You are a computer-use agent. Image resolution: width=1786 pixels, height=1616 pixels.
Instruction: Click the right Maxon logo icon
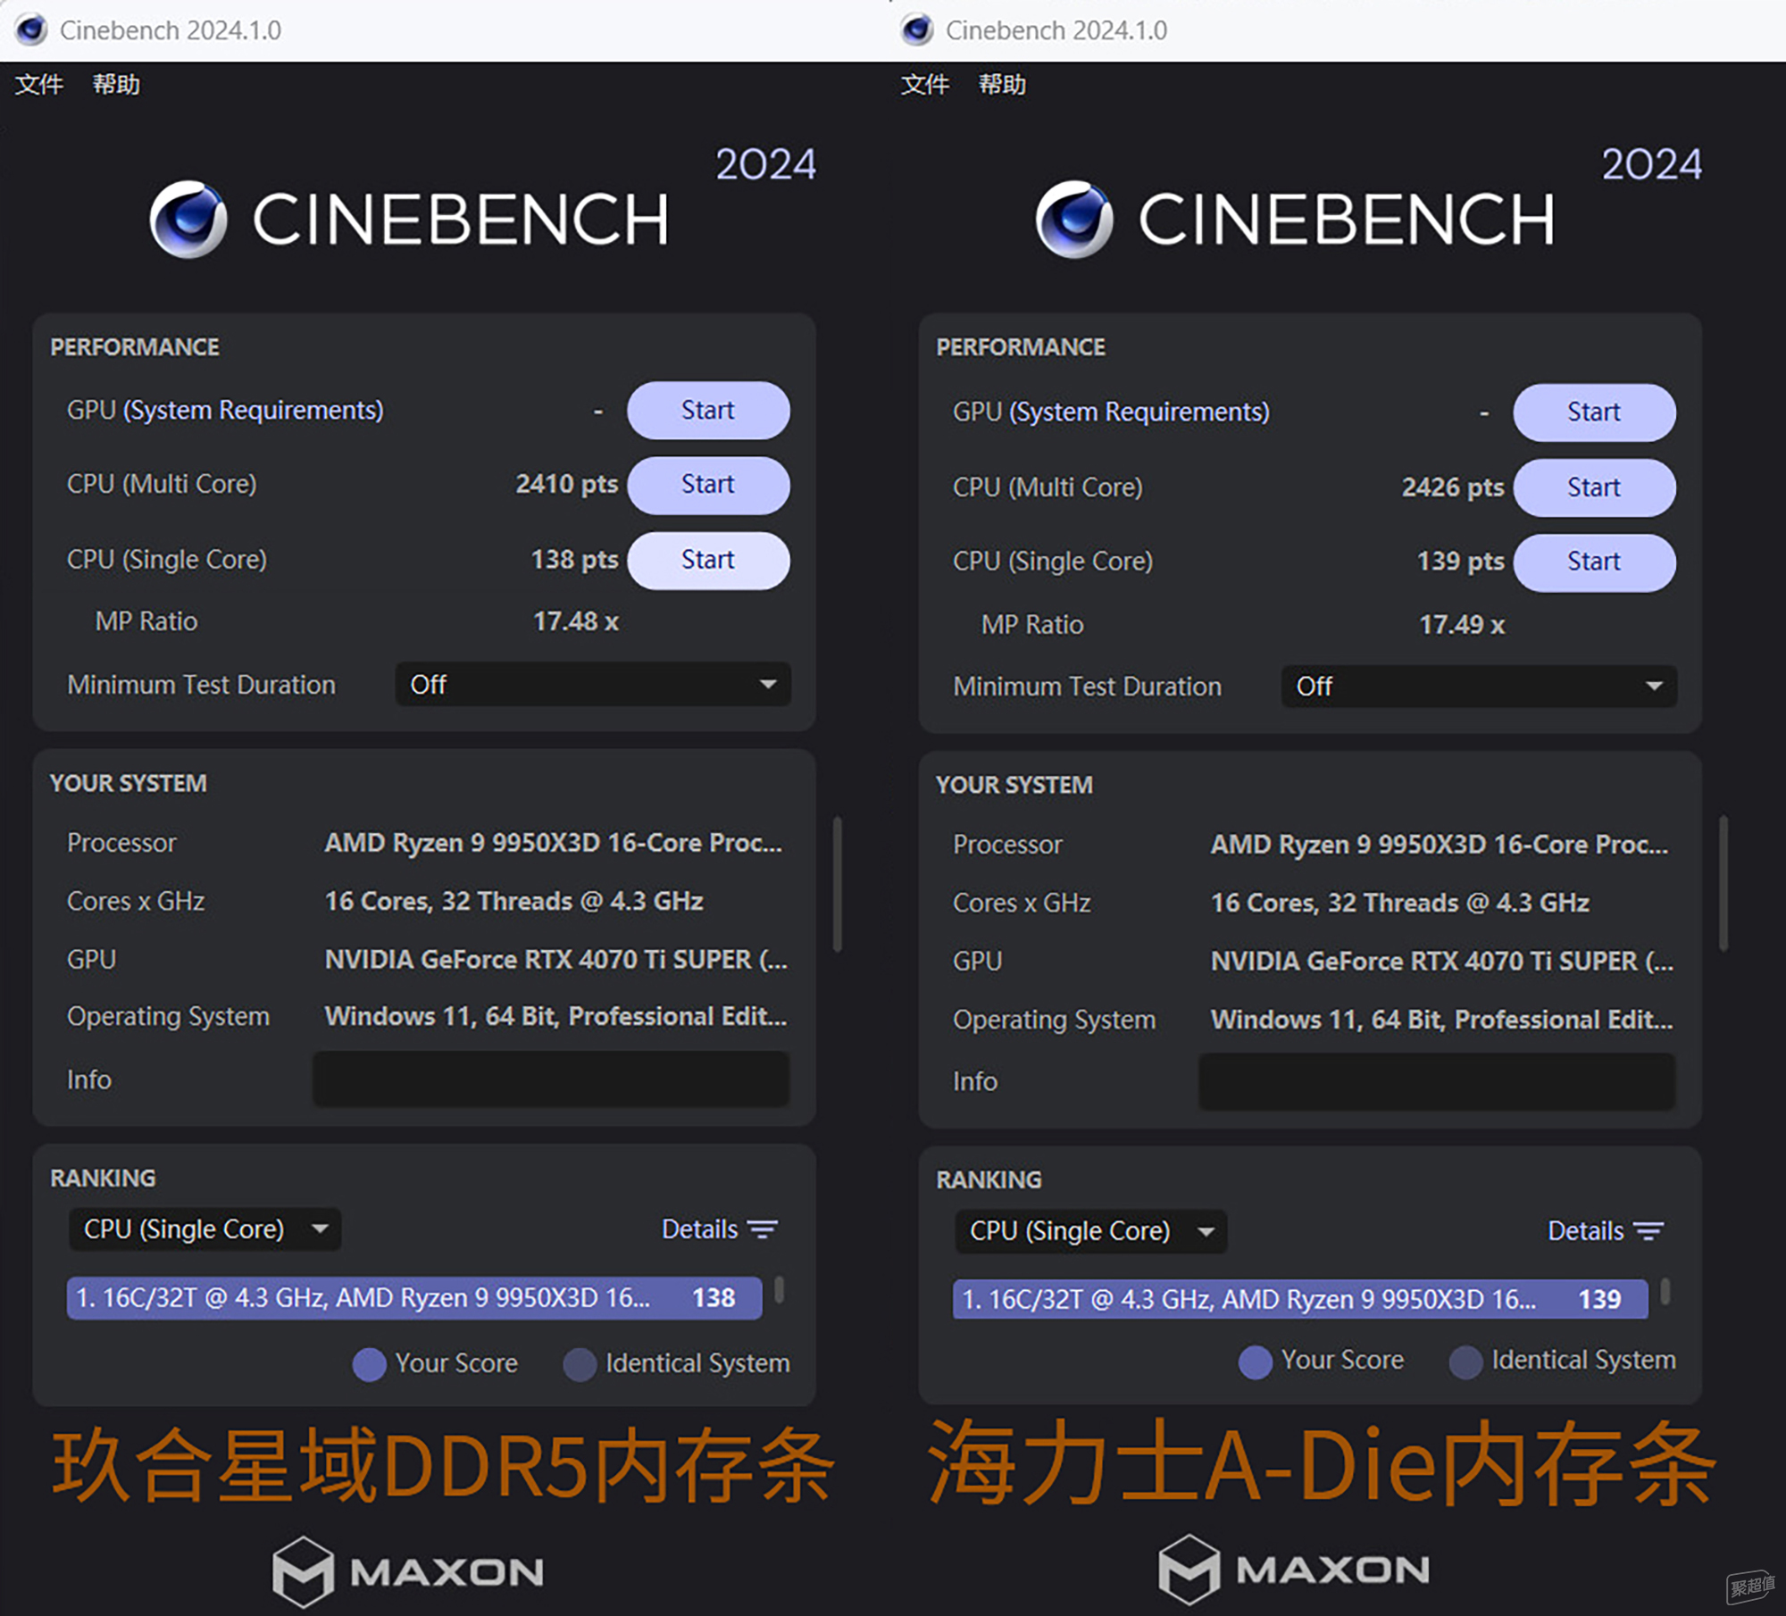click(x=1189, y=1570)
